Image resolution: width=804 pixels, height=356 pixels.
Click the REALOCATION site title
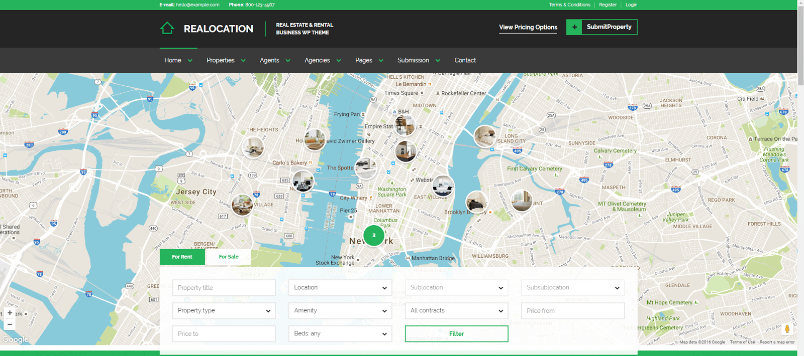[219, 29]
